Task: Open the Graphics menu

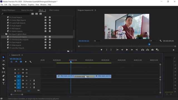Action: 31,5
